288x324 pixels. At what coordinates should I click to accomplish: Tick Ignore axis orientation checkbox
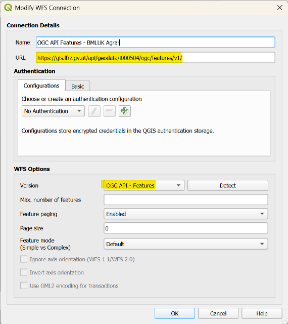[24, 259]
